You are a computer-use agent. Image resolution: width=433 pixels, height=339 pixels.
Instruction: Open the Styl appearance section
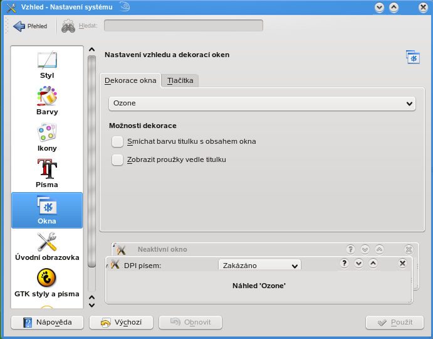pyautogui.click(x=47, y=65)
